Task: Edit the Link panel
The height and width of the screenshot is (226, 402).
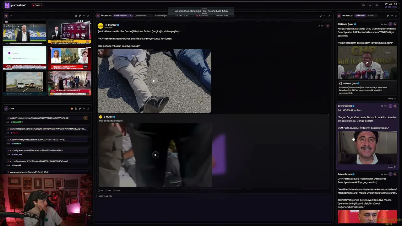Action: pyautogui.click(x=80, y=109)
